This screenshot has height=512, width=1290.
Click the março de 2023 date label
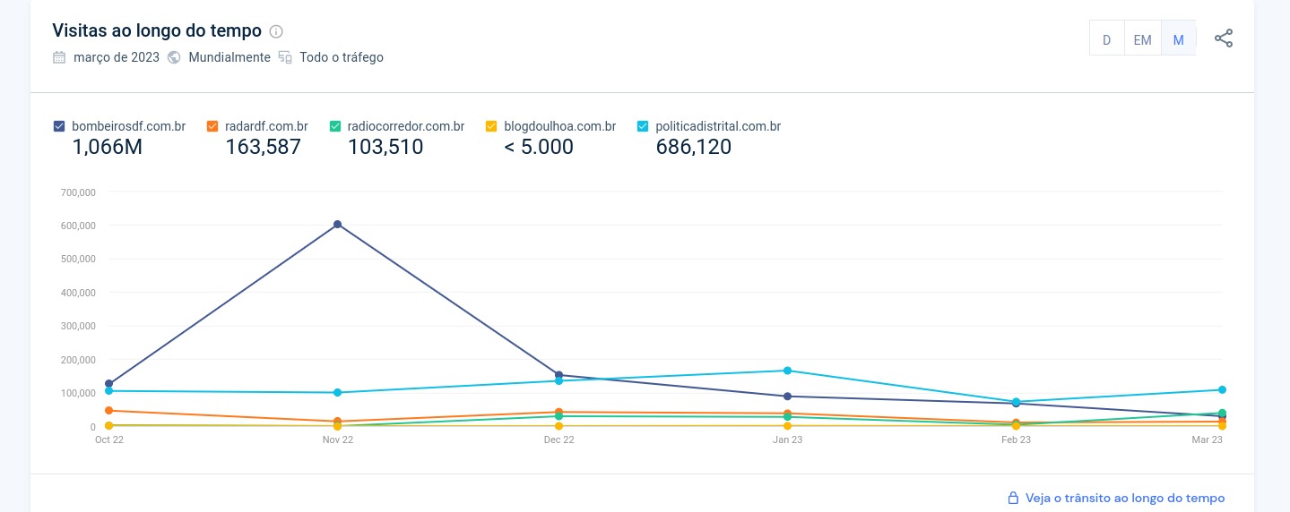coord(117,57)
